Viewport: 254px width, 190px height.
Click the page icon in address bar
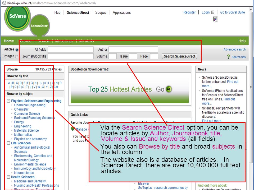point(4,3)
